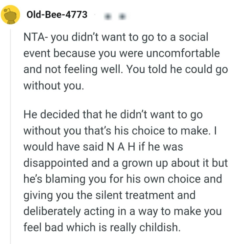
Task: Click the phrase 'You told he could go'
Action: pyautogui.click(x=177, y=69)
